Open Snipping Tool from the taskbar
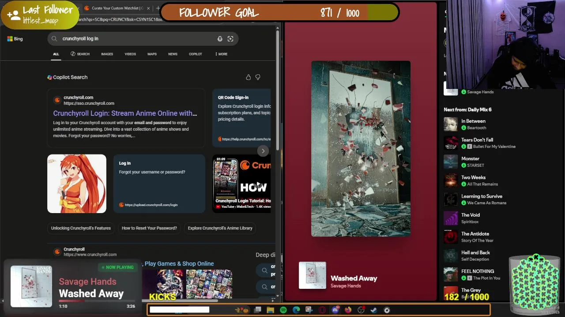Screen dimensions: 565x317 (x=309, y=310)
